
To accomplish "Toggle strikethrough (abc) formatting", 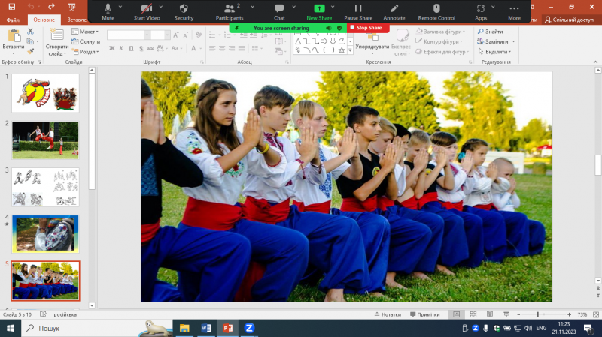I will [150, 48].
